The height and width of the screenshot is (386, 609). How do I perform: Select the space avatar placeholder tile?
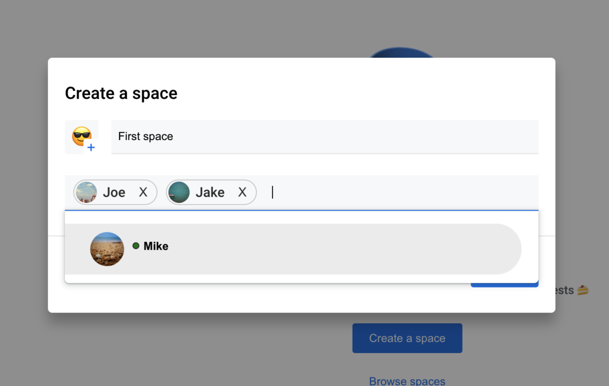[82, 137]
